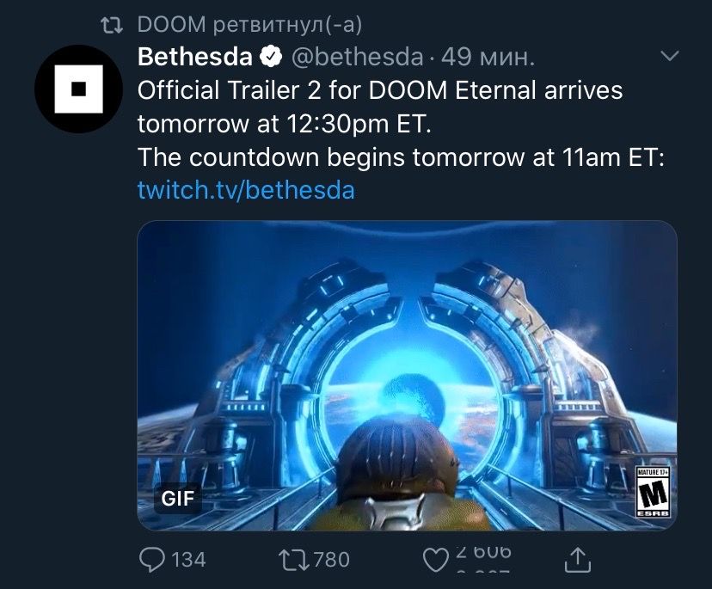
Task: Click the retweet count 780
Action: pos(332,560)
